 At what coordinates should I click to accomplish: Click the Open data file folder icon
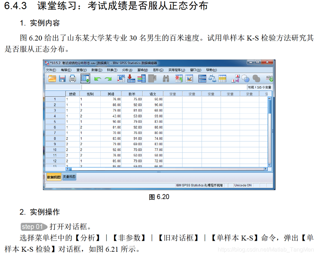click(x=52, y=78)
